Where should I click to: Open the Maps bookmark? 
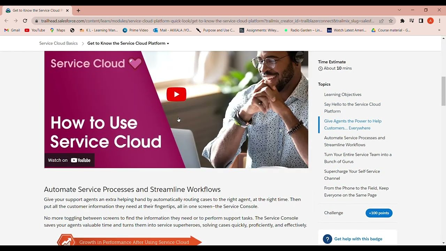pos(57,30)
